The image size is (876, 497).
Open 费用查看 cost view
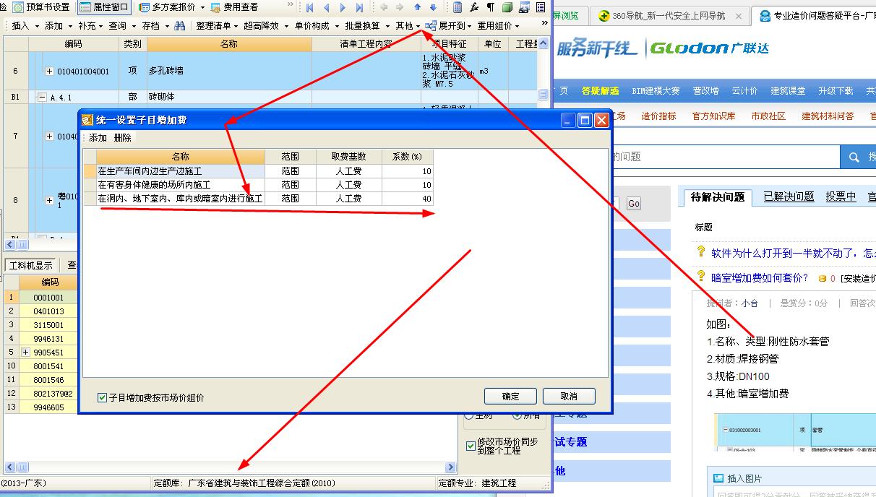pyautogui.click(x=235, y=7)
